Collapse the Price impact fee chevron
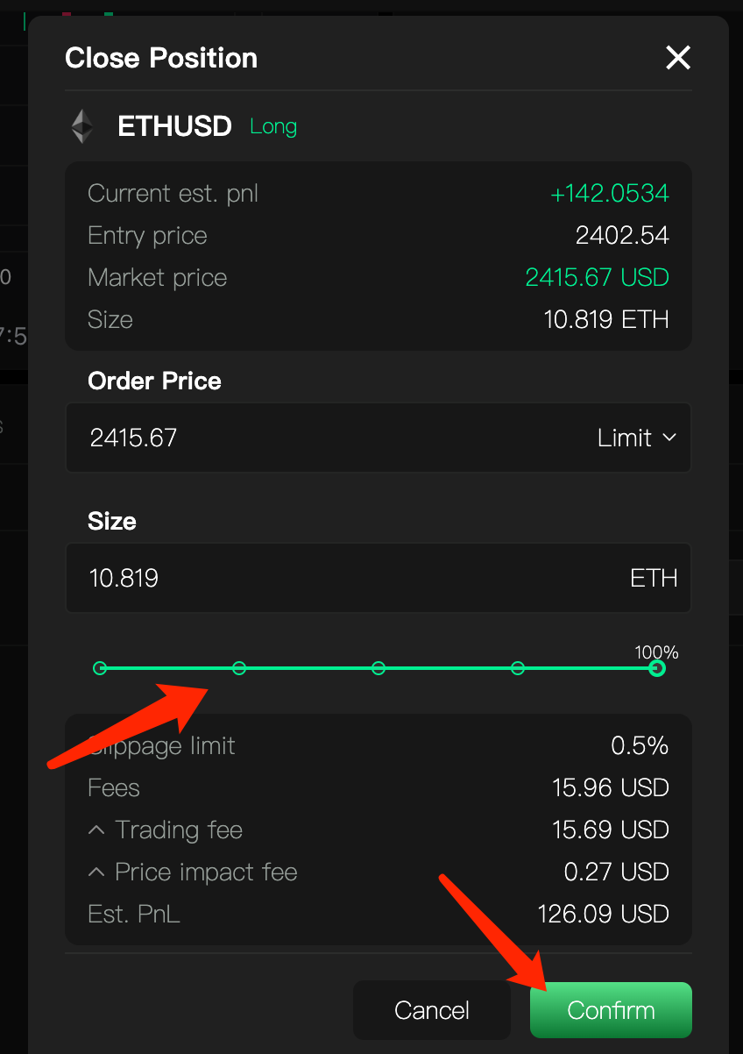Image resolution: width=743 pixels, height=1054 pixels. click(x=97, y=872)
